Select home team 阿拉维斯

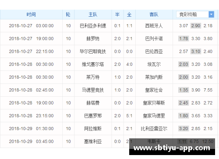93,129
